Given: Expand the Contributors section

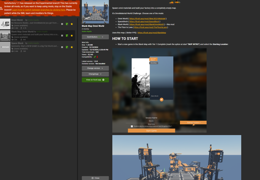Looking at the screenshot, I should coord(95,37).
